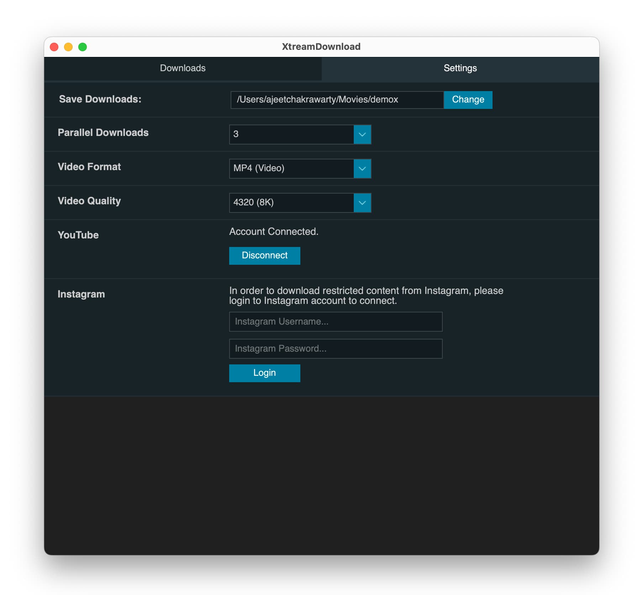
Task: Click the 'Instagram' section label
Action: (81, 294)
